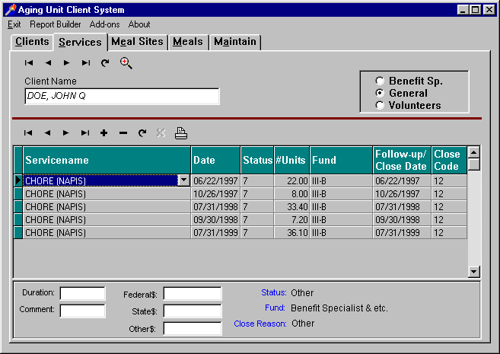Screen dimensions: 500x354
Task: Click units cell 33.40
Action: click(x=291, y=207)
